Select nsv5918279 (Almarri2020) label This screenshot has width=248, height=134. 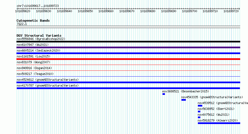(218, 120)
